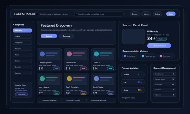Select the Scale $89 pricing plan
The height and width of the screenshot is (114, 190).
tap(133, 90)
